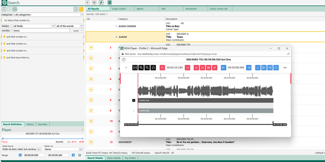Screen dimensions: 325x162
Task: Play result number 9
Action: [91, 111]
